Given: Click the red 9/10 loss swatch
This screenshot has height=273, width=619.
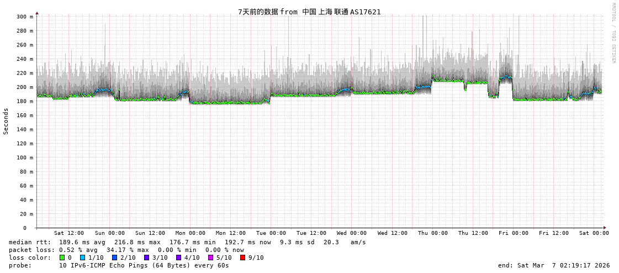Looking at the screenshot, I should click(x=242, y=258).
